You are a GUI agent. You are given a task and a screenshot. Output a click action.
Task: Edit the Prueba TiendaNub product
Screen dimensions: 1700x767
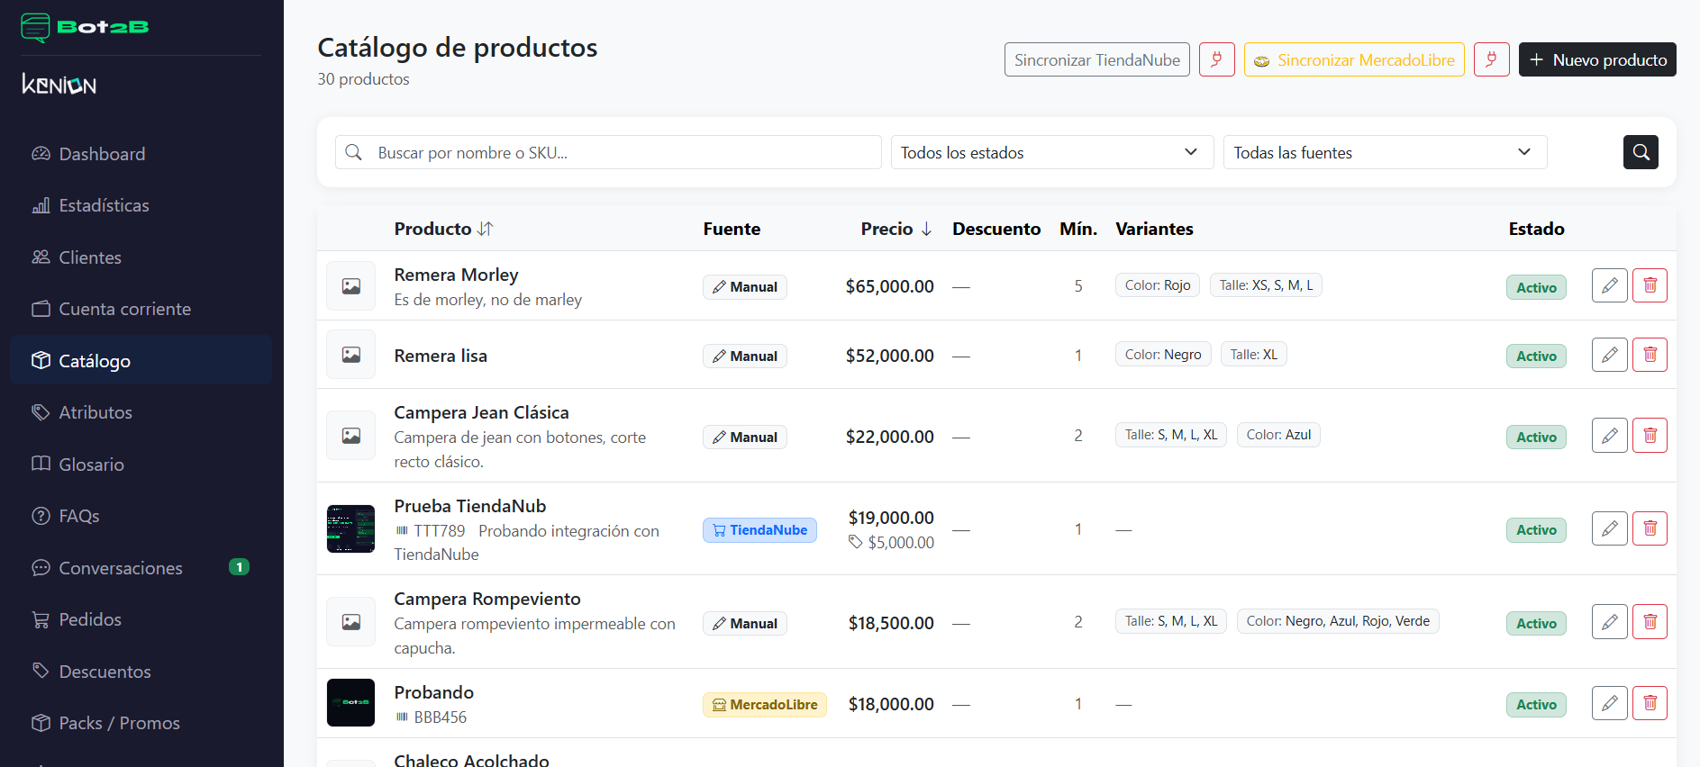1609,528
